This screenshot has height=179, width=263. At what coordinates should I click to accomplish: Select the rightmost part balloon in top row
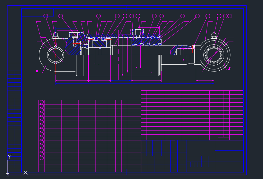(x=230, y=16)
